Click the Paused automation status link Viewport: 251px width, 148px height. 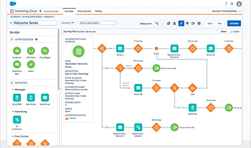tap(73, 118)
